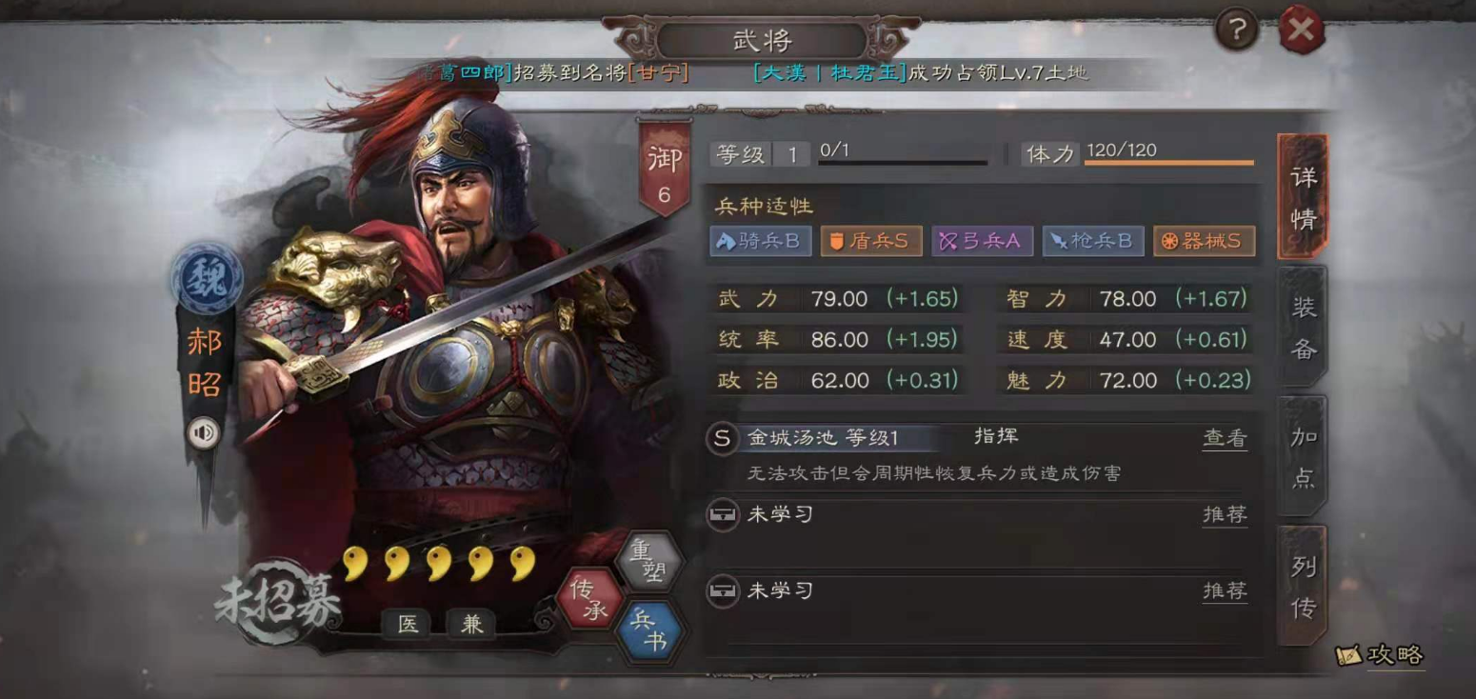Select the 盾兵S troop aptitude badge
The width and height of the screenshot is (1476, 699).
click(x=871, y=241)
